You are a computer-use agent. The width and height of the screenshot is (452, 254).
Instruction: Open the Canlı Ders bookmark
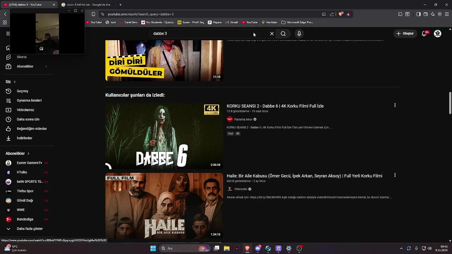point(128,22)
